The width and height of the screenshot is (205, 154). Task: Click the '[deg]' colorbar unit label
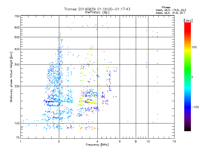188,21
